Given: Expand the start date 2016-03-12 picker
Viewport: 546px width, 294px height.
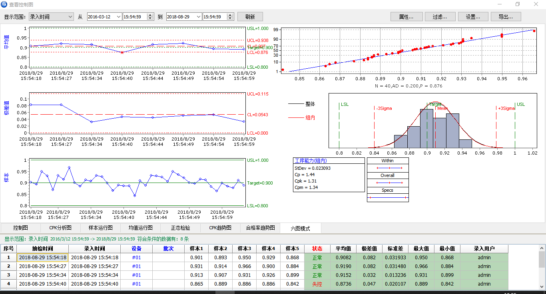Looking at the screenshot, I should (x=118, y=17).
